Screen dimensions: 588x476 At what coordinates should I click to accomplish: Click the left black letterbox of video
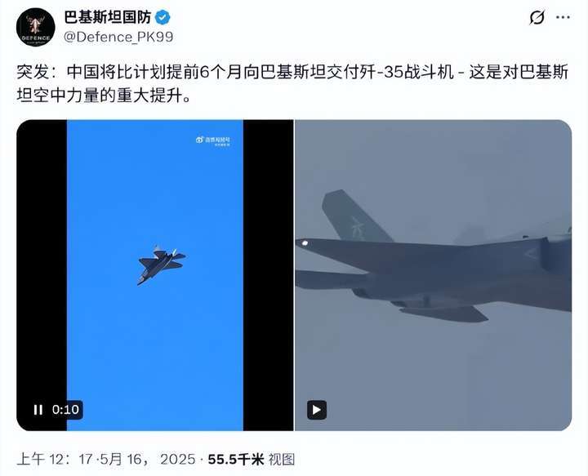point(42,275)
